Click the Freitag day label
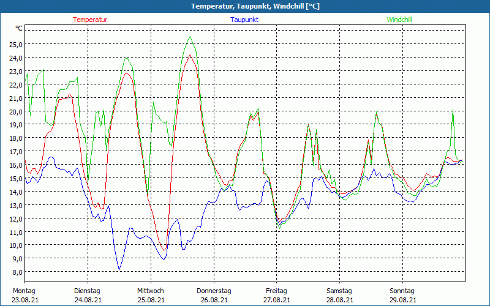This screenshot has height=306, width=490. click(x=276, y=291)
